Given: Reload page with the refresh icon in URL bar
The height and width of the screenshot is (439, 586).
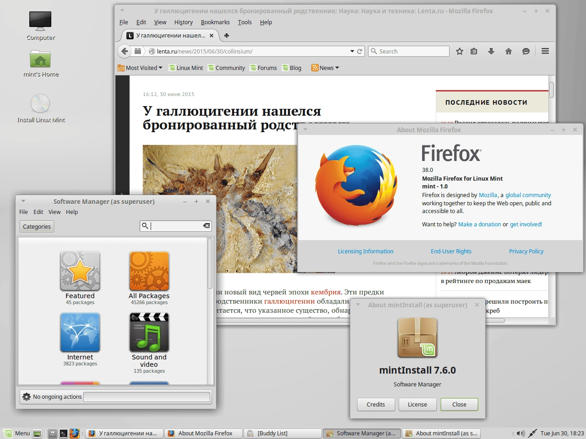Looking at the screenshot, I should pyautogui.click(x=360, y=51).
